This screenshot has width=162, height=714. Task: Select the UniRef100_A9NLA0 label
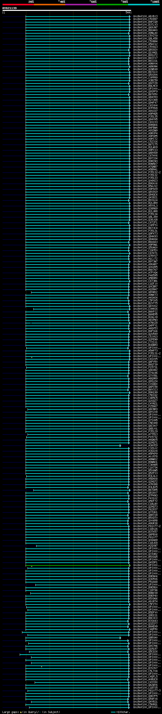(145, 33)
